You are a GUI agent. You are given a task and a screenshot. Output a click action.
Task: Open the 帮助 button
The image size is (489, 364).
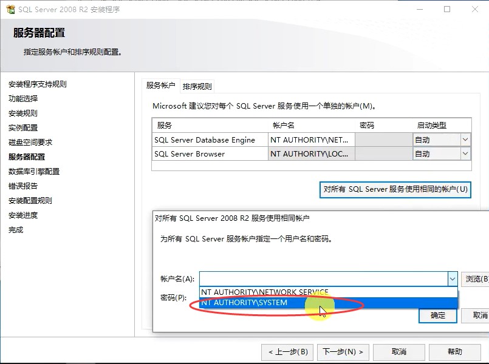coord(454,352)
